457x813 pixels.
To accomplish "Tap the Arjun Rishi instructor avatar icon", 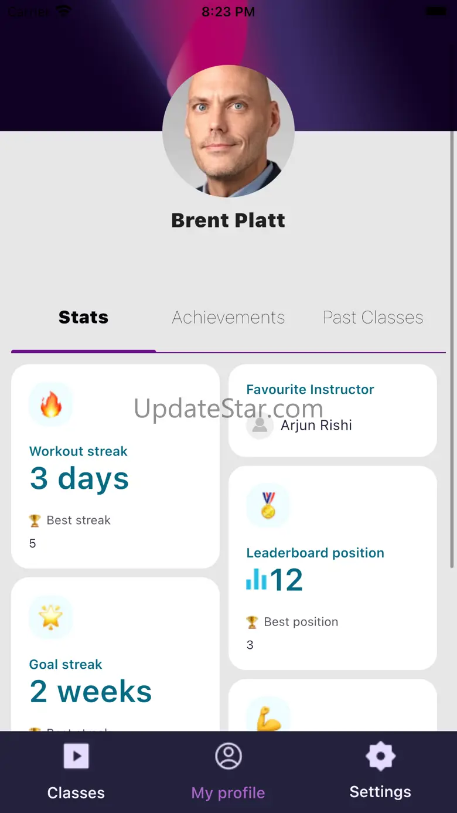I will [260, 426].
